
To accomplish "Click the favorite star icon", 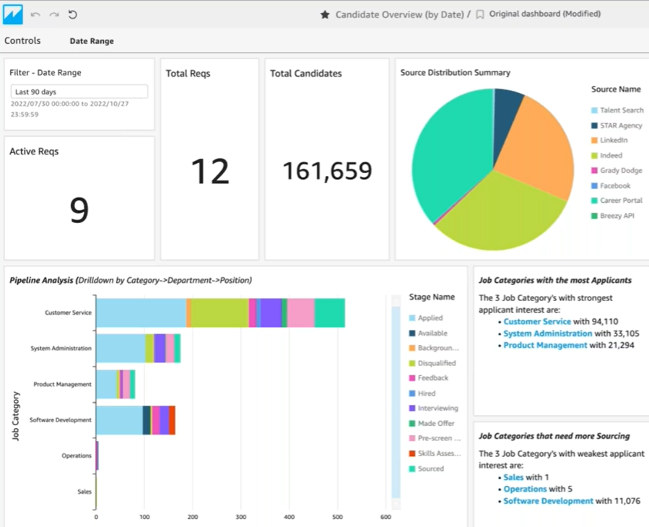I will pyautogui.click(x=325, y=14).
